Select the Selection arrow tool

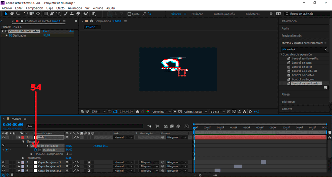[6, 14]
